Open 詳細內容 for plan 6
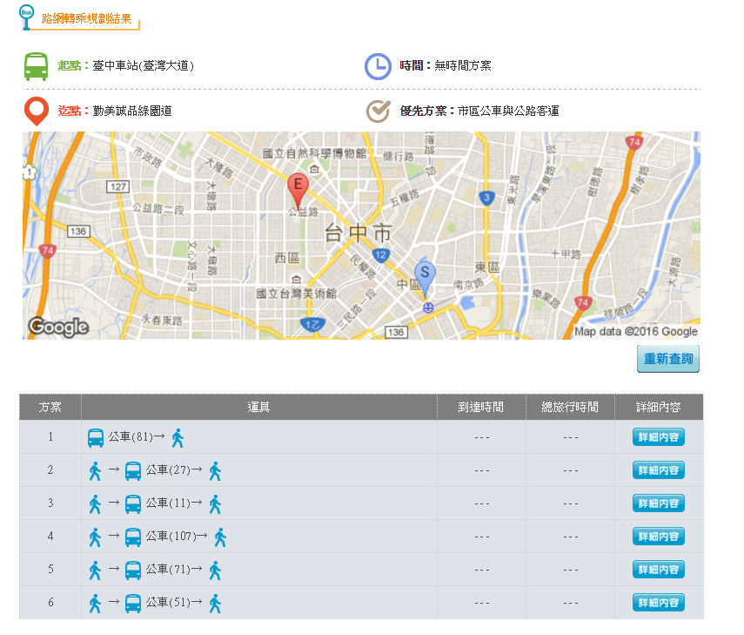744x635 pixels. coord(658,602)
